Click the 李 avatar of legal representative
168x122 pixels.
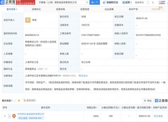[x=28, y=20]
